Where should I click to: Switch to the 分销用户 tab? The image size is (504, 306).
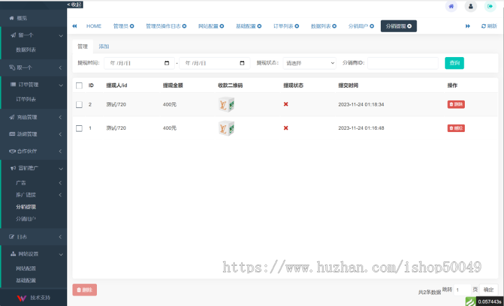pyautogui.click(x=358, y=26)
